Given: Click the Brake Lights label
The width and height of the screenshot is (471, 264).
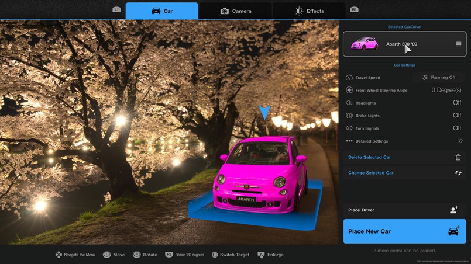Looking at the screenshot, I should [x=367, y=116].
